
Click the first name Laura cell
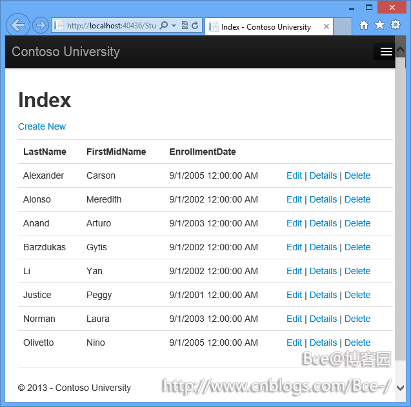(98, 319)
